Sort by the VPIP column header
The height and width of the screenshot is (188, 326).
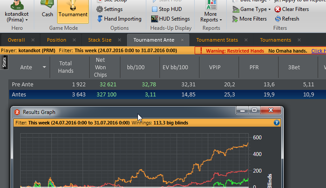tap(215, 67)
